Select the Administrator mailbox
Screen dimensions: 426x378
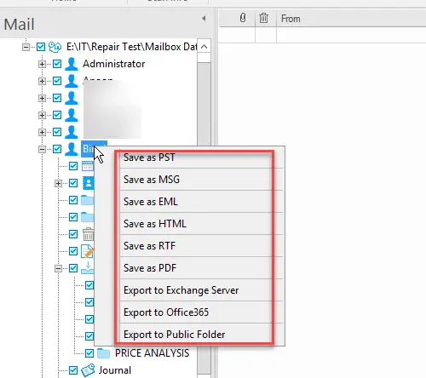click(x=114, y=64)
